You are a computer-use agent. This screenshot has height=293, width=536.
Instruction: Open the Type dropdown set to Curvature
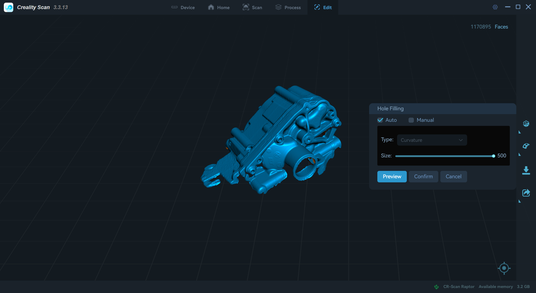coord(432,140)
